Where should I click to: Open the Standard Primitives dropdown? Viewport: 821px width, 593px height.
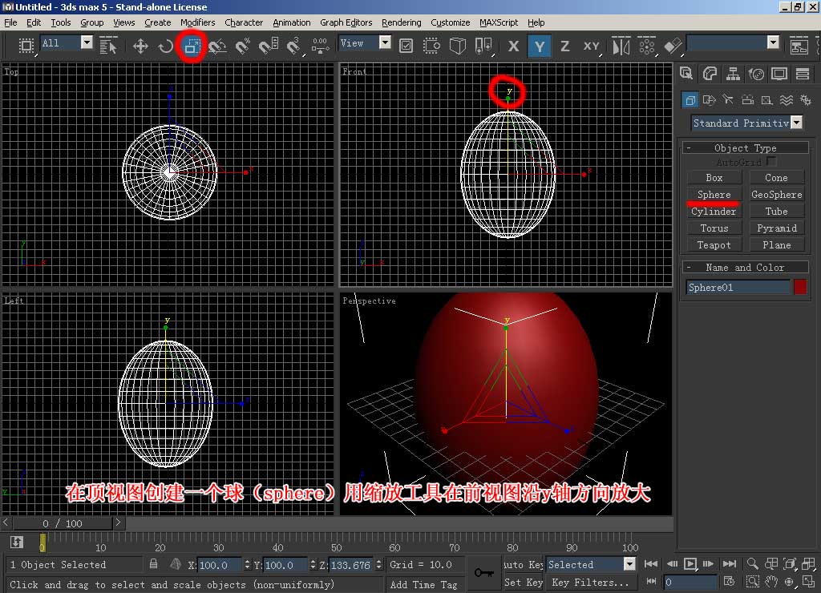747,123
